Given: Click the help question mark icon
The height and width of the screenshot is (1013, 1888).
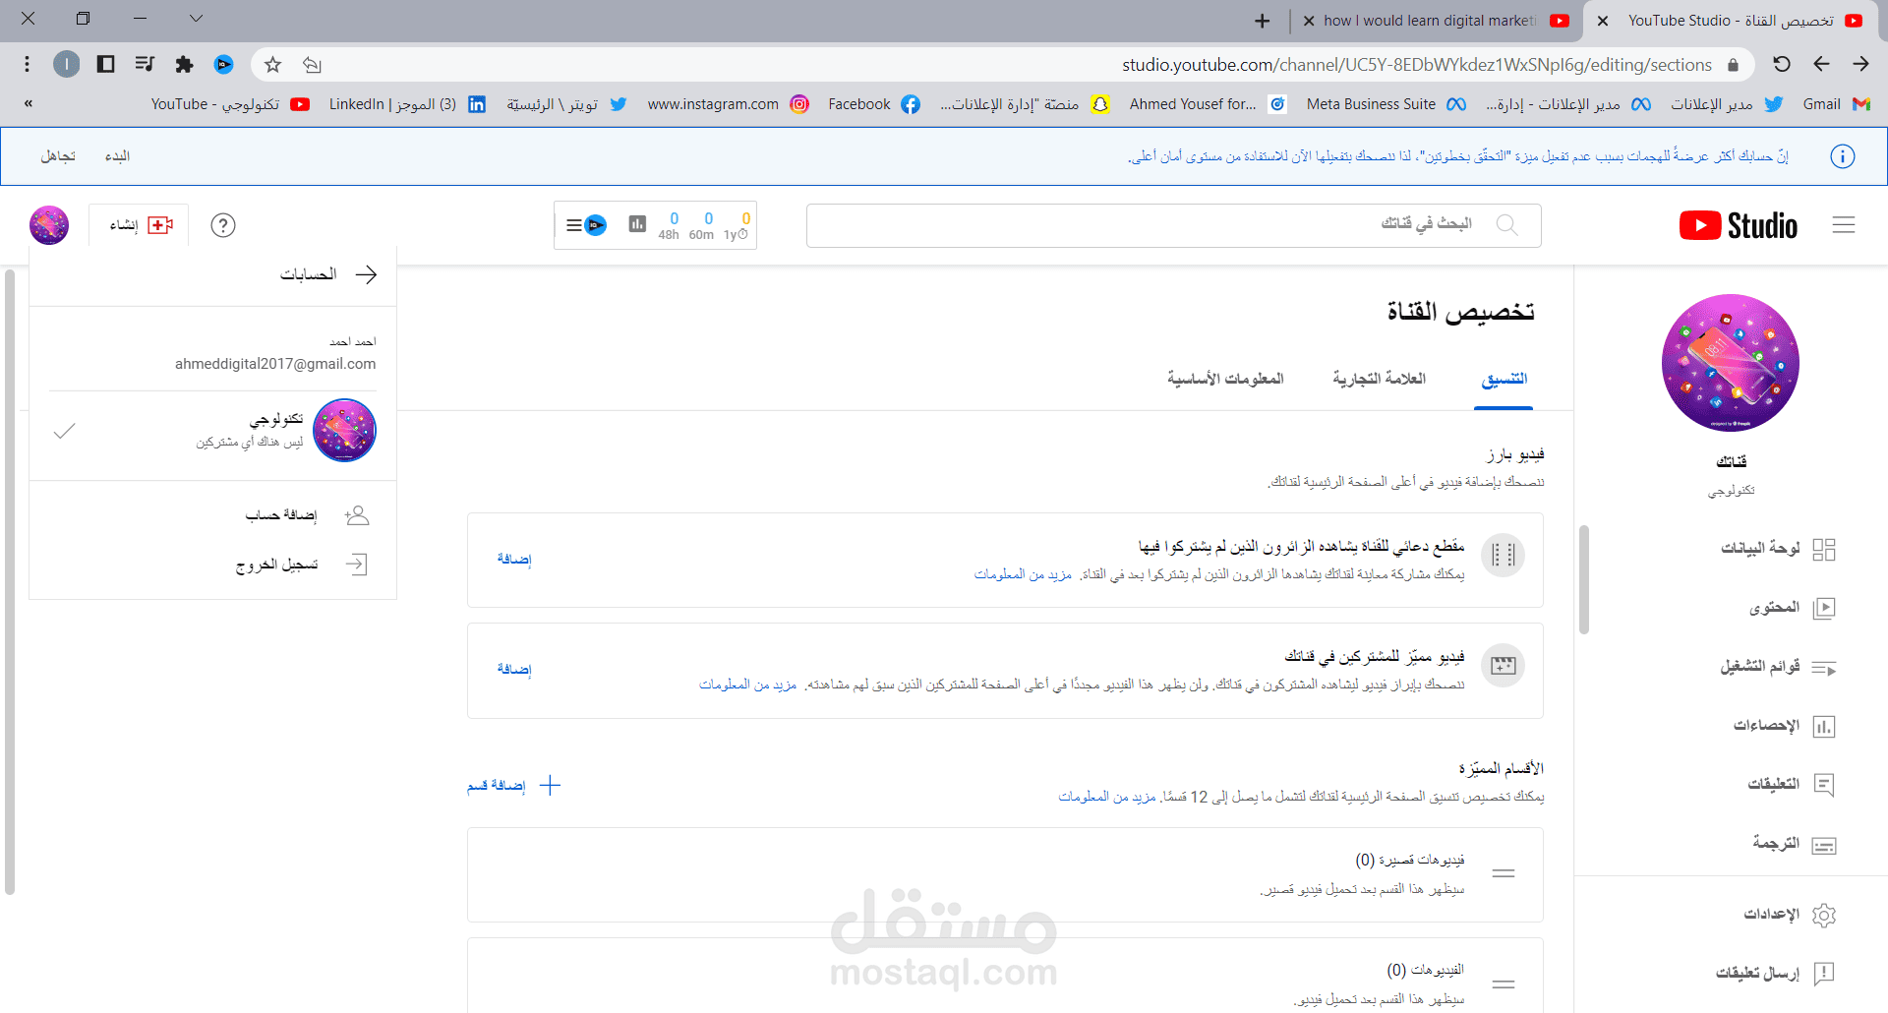Looking at the screenshot, I should point(223,225).
